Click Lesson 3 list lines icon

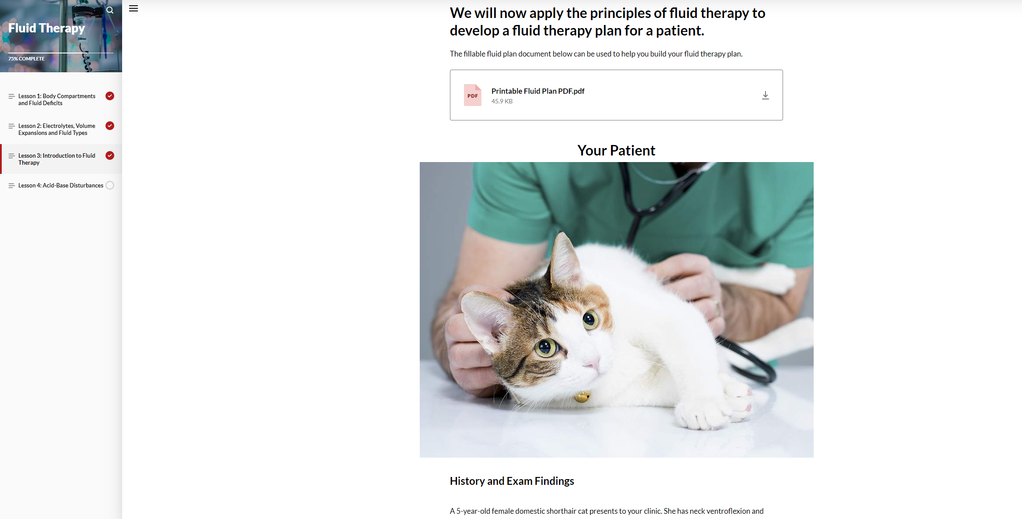pyautogui.click(x=12, y=156)
